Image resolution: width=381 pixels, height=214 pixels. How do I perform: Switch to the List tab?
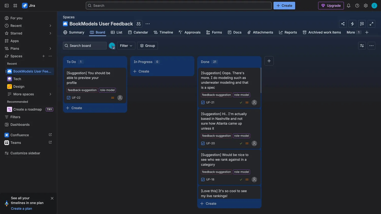click(x=117, y=32)
